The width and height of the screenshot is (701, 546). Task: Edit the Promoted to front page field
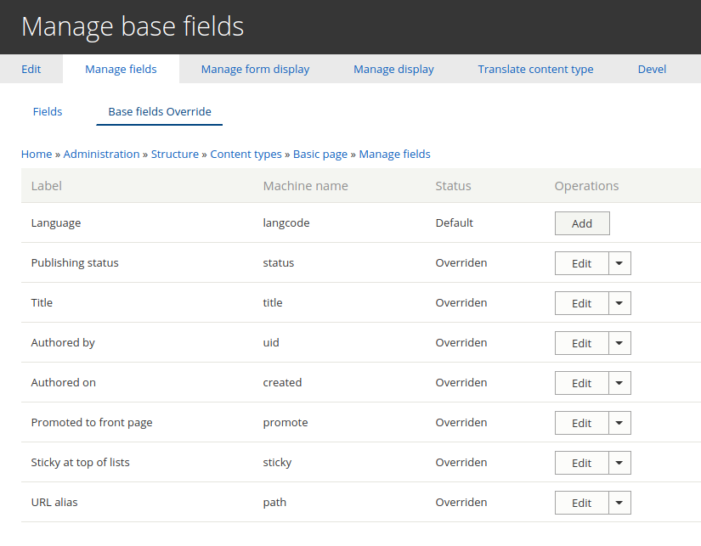pos(582,423)
